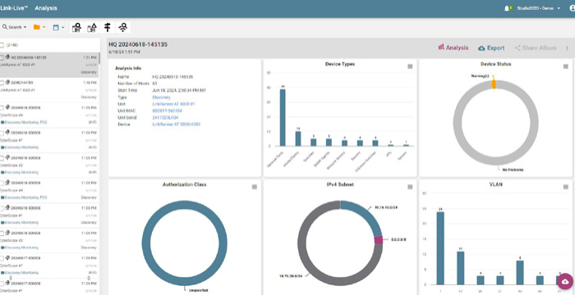Open the LinkRunner AT 4000 #1 unit link
Image resolution: width=575 pixels, height=295 pixels.
tap(173, 104)
